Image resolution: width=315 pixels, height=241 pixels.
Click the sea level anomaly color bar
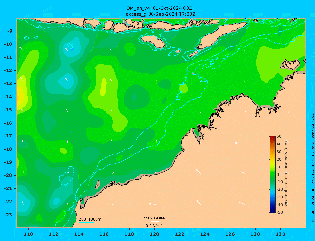click(273, 175)
